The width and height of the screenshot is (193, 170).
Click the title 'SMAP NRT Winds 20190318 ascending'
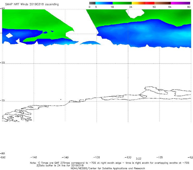[32, 4]
